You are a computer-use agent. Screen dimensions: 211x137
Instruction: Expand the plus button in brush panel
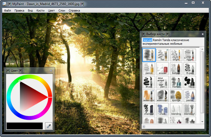pyautogui.click(x=144, y=126)
